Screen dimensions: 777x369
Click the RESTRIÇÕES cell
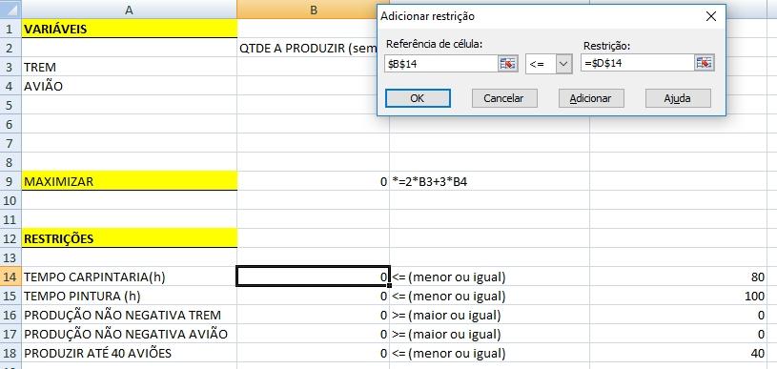pos(130,238)
